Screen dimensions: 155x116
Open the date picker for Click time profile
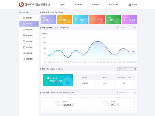coord(127,27)
